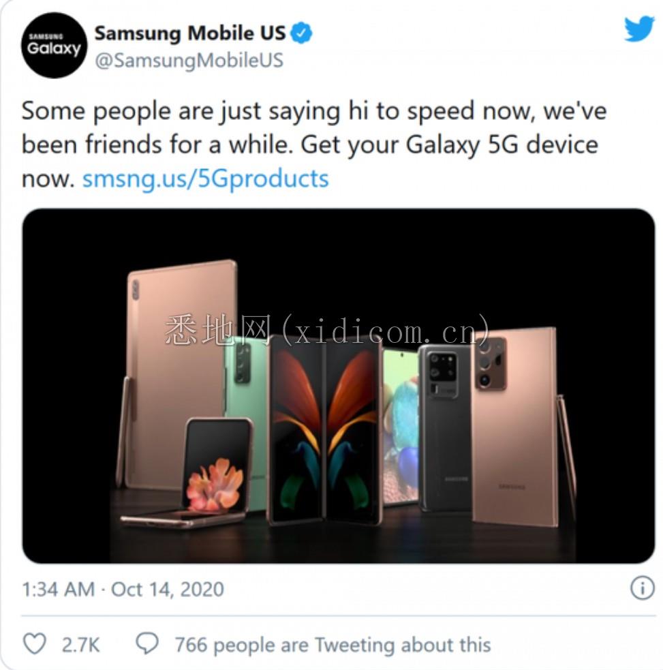Select the bronze Galaxy tablet in photo
The height and width of the screenshot is (670, 663).
[179, 371]
